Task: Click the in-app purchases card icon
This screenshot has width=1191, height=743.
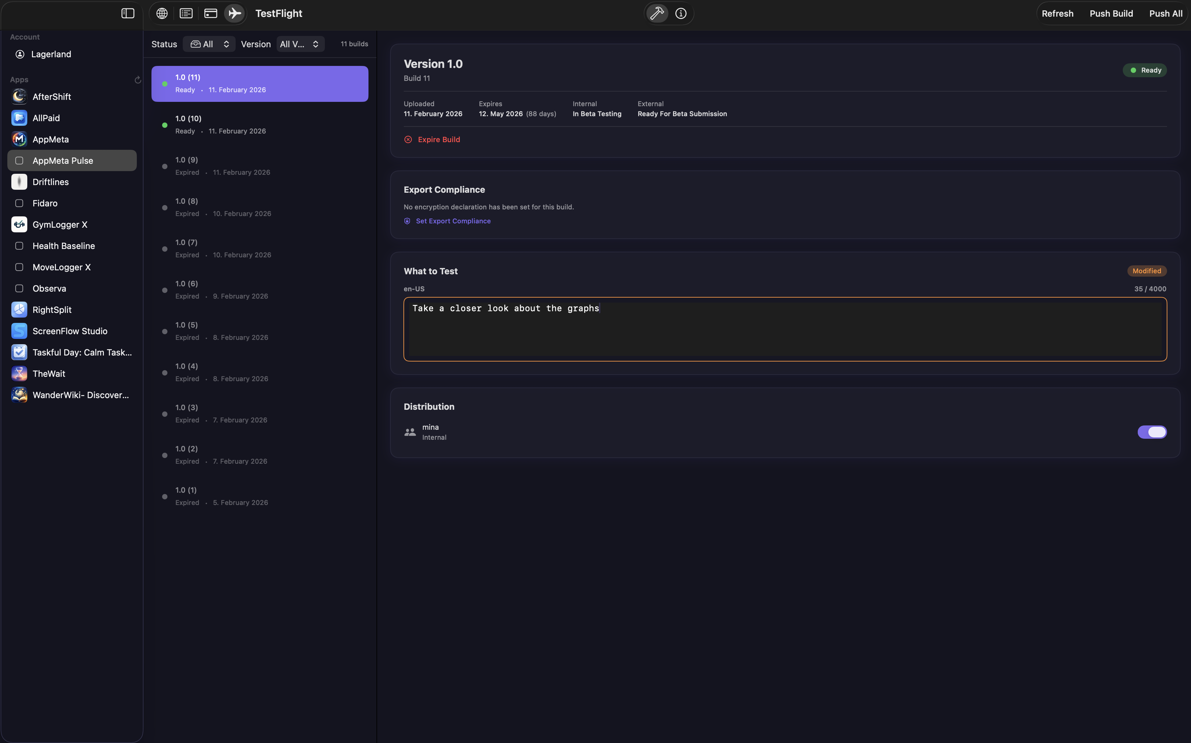Action: (210, 13)
